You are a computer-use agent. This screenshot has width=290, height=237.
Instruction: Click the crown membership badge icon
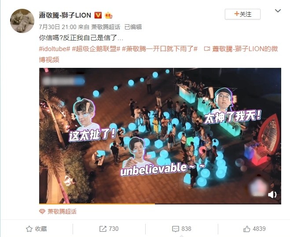[108, 15]
